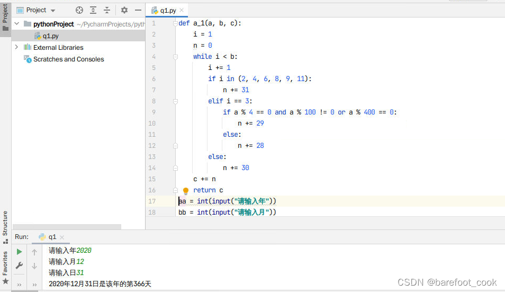Click the Project folder icon on the left strip
This screenshot has width=505, height=292.
(5, 29)
